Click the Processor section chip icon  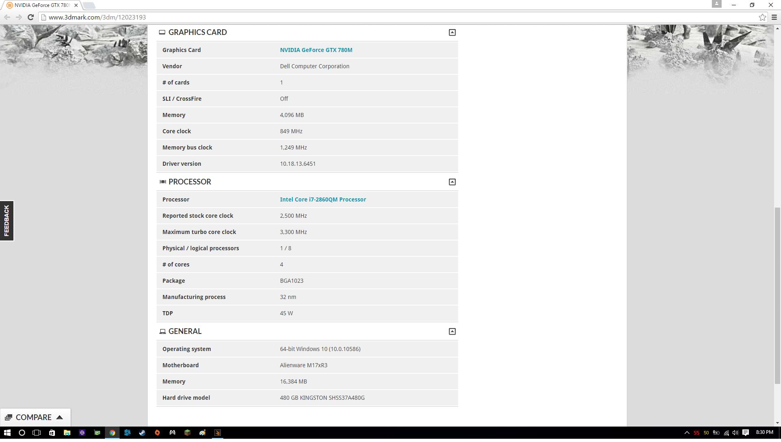pos(163,182)
